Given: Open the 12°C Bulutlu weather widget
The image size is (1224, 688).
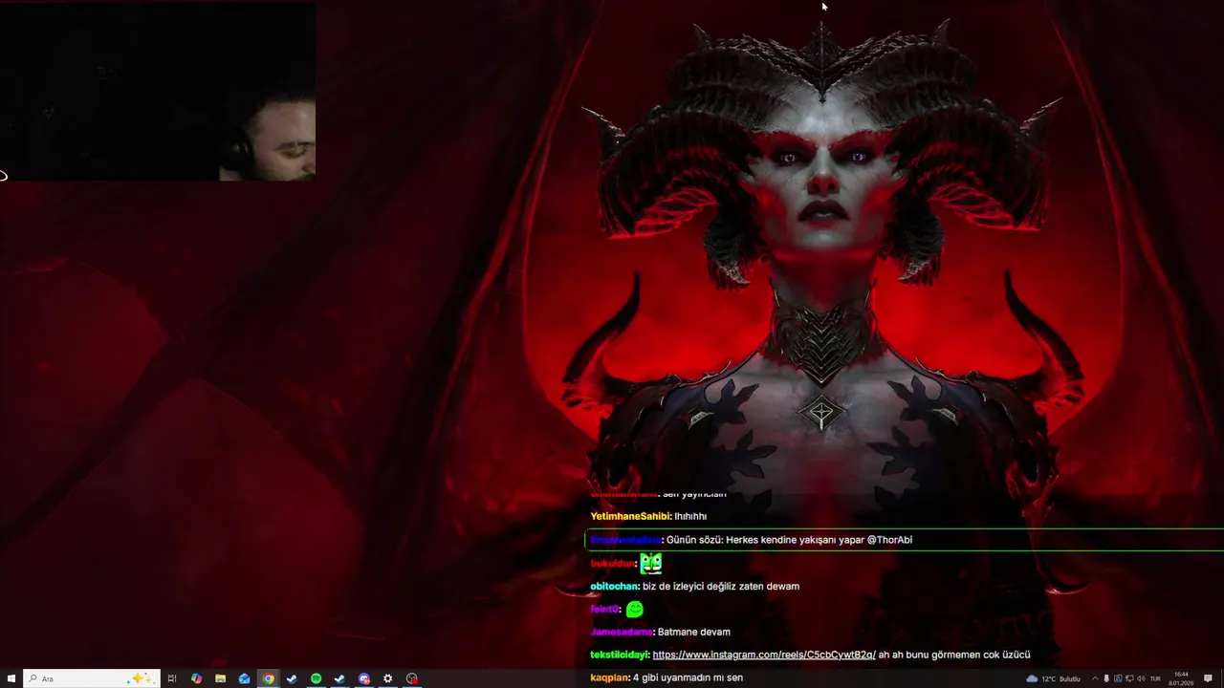Looking at the screenshot, I should tap(1053, 678).
